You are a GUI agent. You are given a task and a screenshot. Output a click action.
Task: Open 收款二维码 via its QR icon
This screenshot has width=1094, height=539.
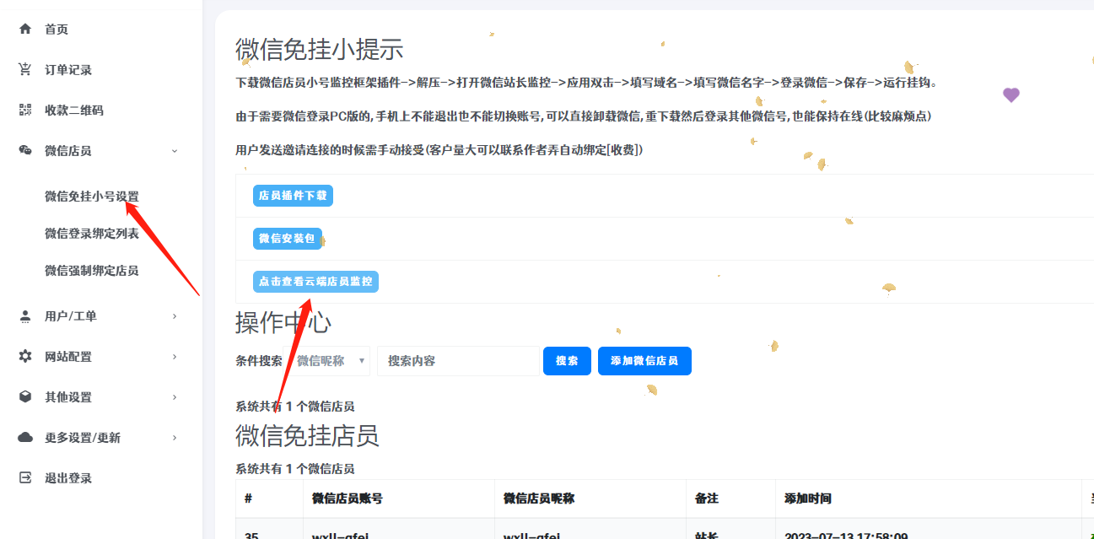(23, 109)
